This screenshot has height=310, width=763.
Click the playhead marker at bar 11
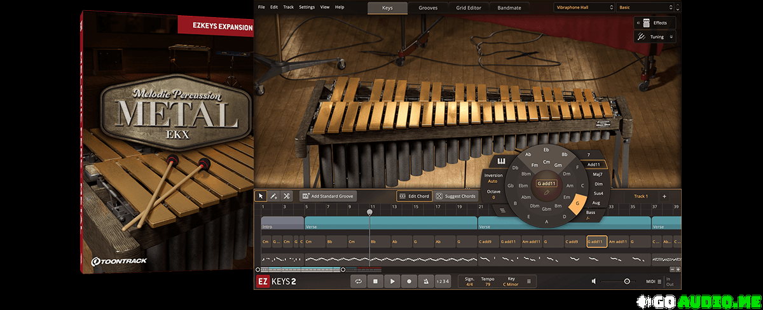tap(369, 212)
